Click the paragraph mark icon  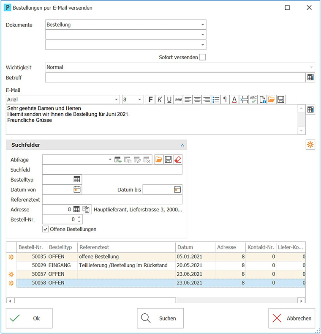pos(225,100)
